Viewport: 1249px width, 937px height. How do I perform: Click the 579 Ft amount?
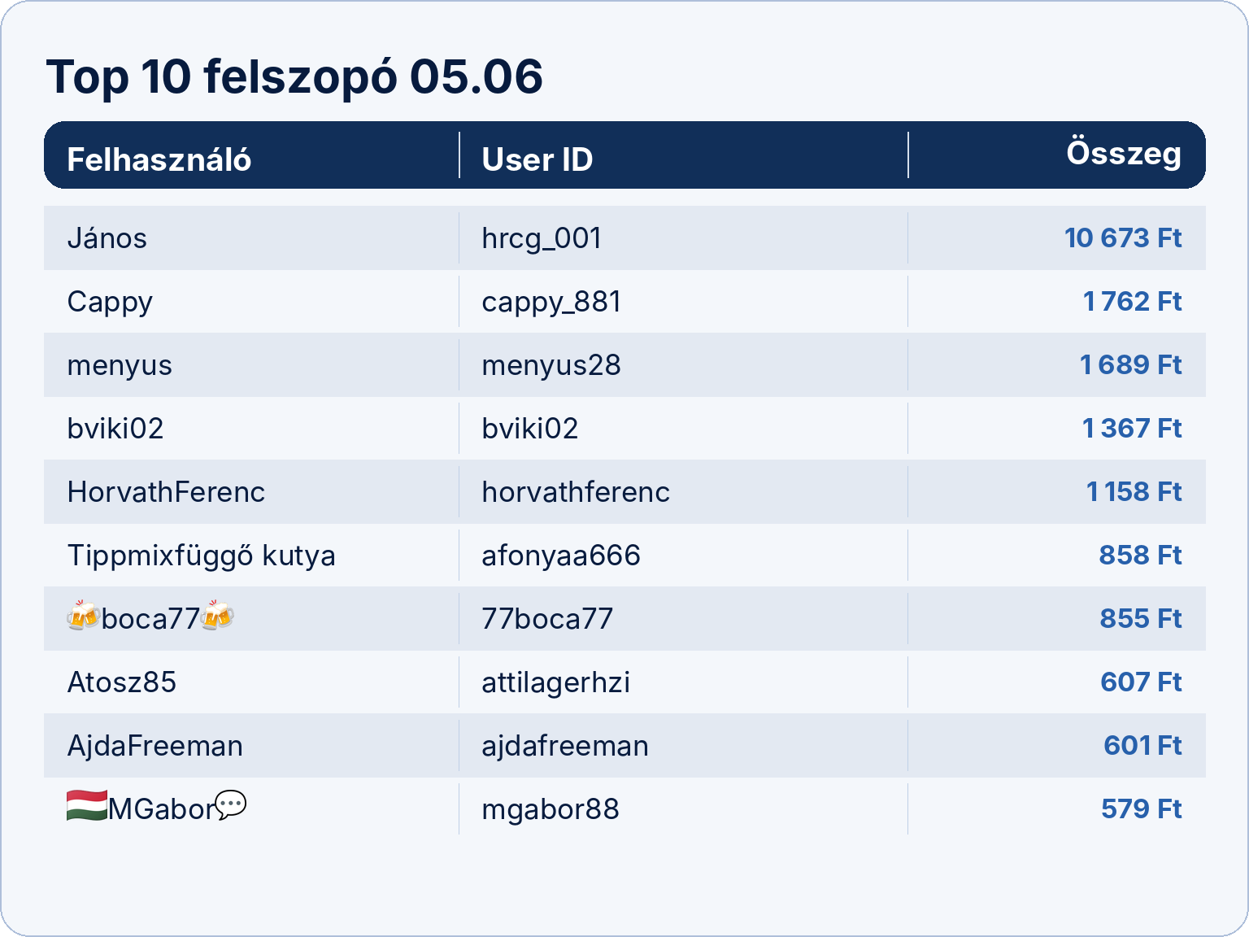(1142, 808)
